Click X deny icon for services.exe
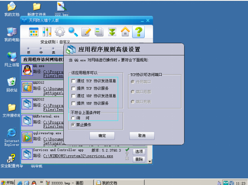Viewport: 248px width, 185px height. (x=127, y=158)
